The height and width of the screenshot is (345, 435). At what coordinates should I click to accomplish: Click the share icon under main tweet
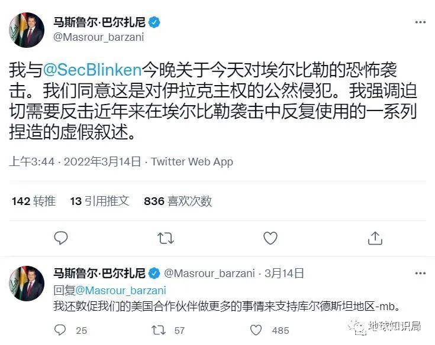pyautogui.click(x=375, y=237)
